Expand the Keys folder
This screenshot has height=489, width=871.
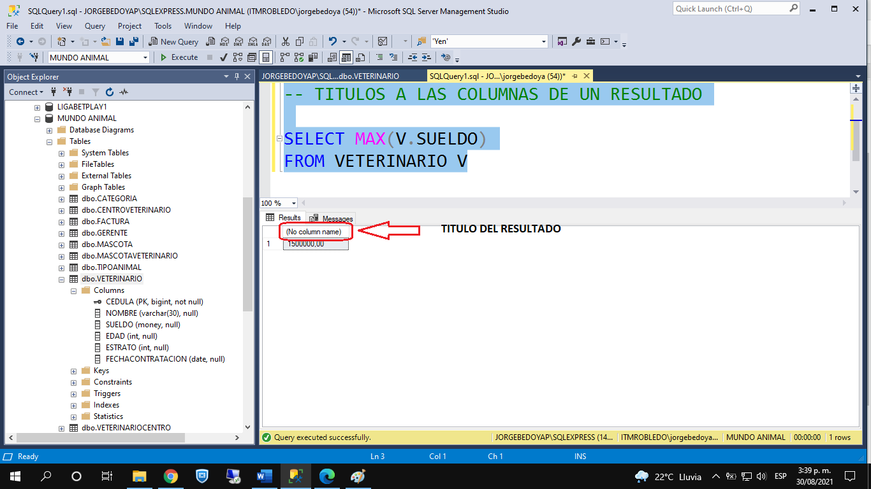74,371
